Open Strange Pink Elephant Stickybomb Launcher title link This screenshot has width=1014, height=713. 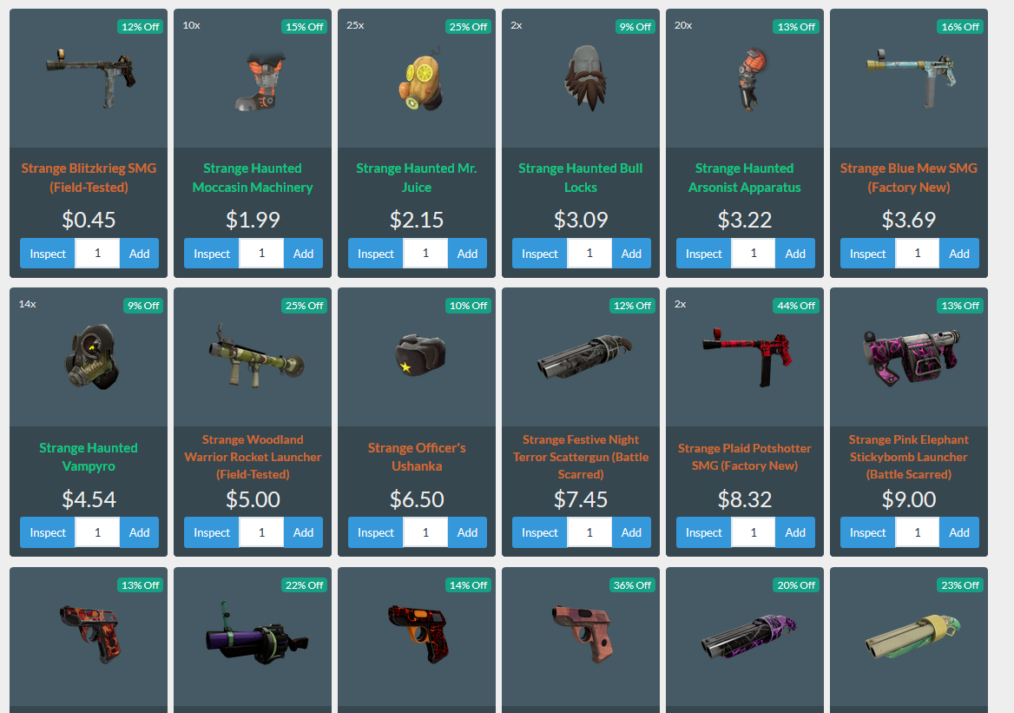(x=909, y=457)
